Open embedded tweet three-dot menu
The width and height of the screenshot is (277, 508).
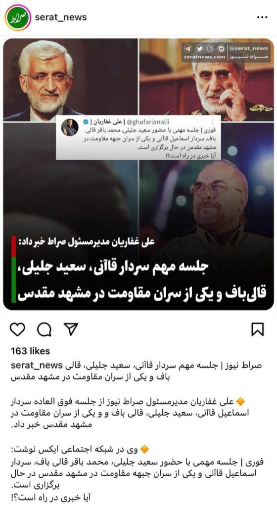pos(212,122)
